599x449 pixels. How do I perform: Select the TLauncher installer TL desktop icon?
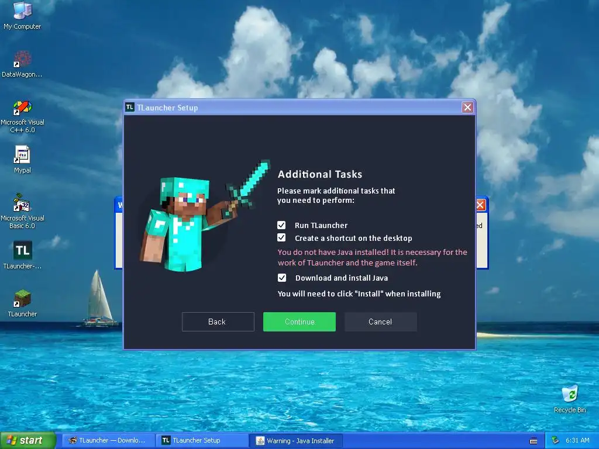[22, 255]
